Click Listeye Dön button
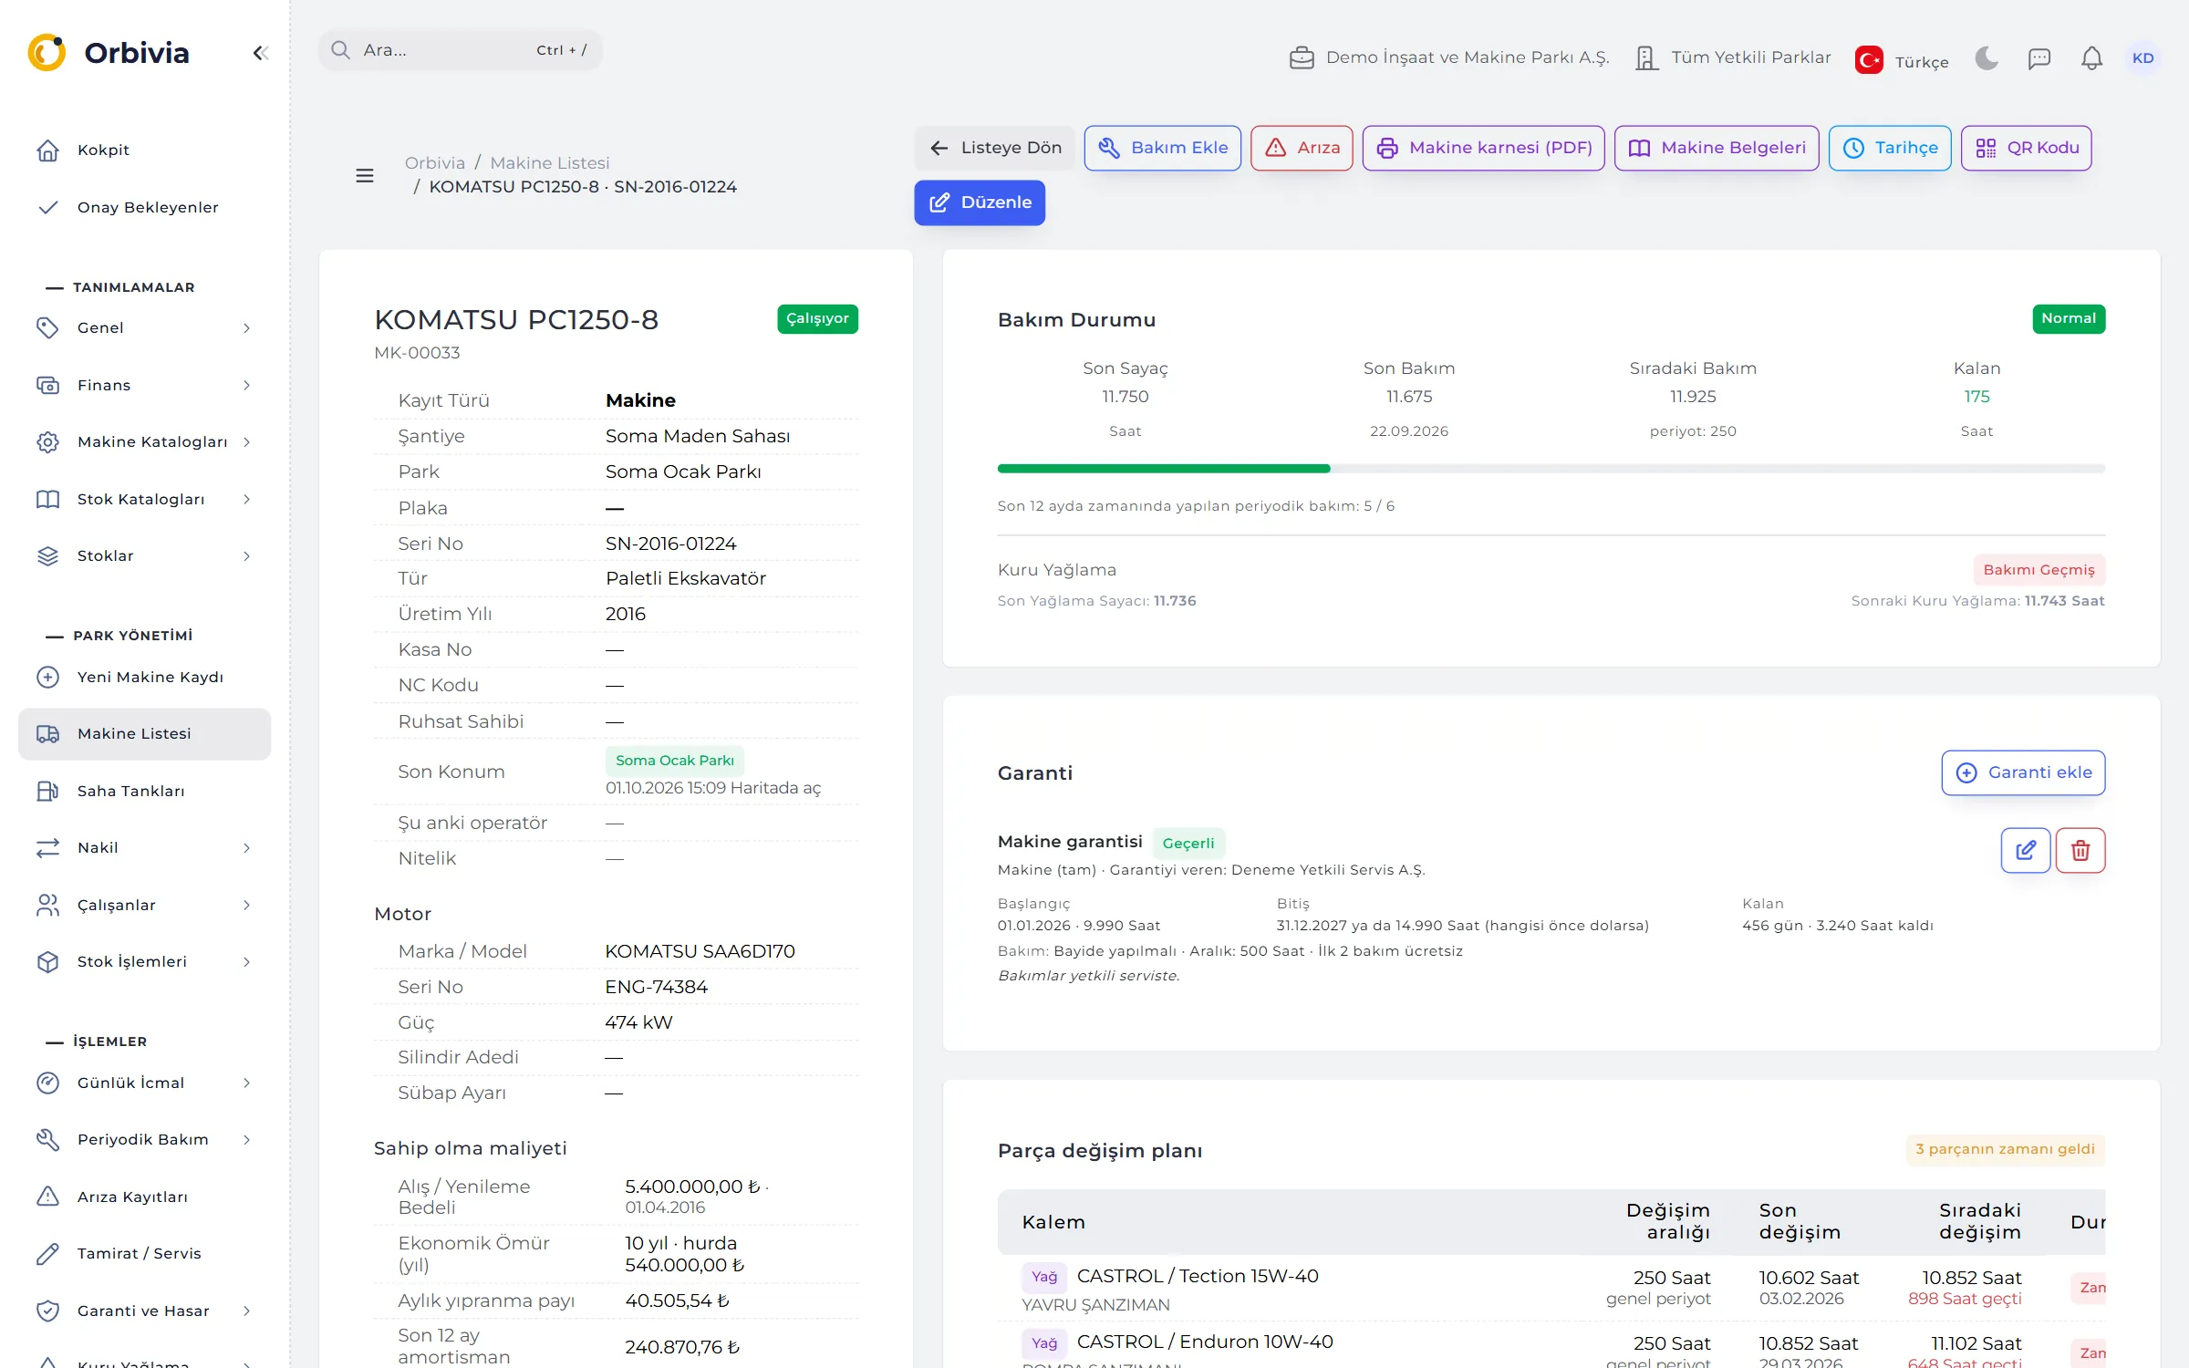The height and width of the screenshot is (1368, 2189). coord(995,148)
